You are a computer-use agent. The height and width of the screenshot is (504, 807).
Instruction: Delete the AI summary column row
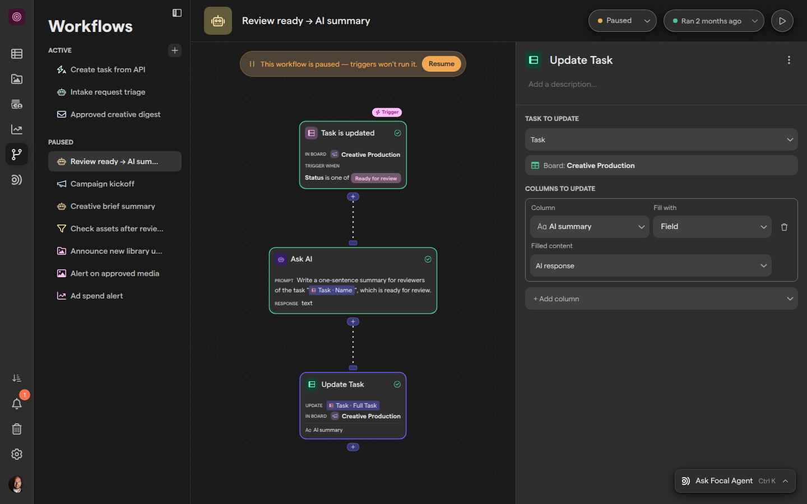click(785, 227)
